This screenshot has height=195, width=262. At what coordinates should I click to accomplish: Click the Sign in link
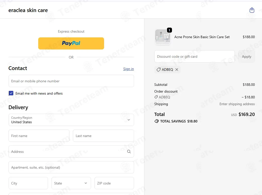(128, 69)
